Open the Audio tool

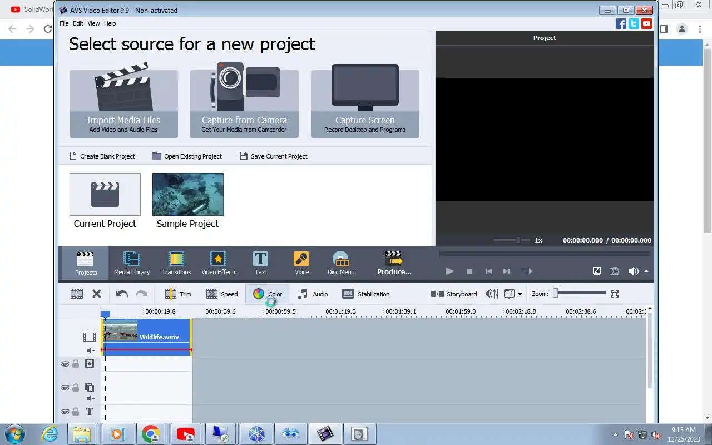coord(313,294)
